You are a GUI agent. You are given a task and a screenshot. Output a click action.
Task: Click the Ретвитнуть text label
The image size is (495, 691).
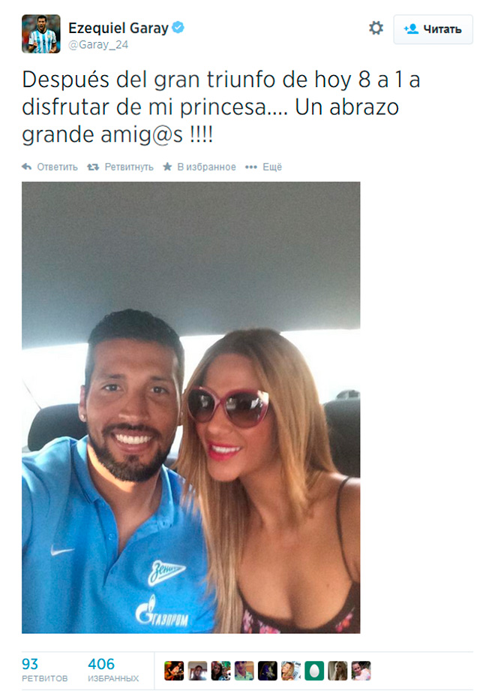coord(129,167)
